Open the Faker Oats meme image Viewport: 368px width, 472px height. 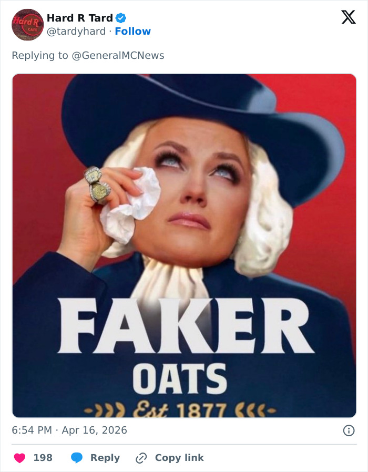click(184, 247)
